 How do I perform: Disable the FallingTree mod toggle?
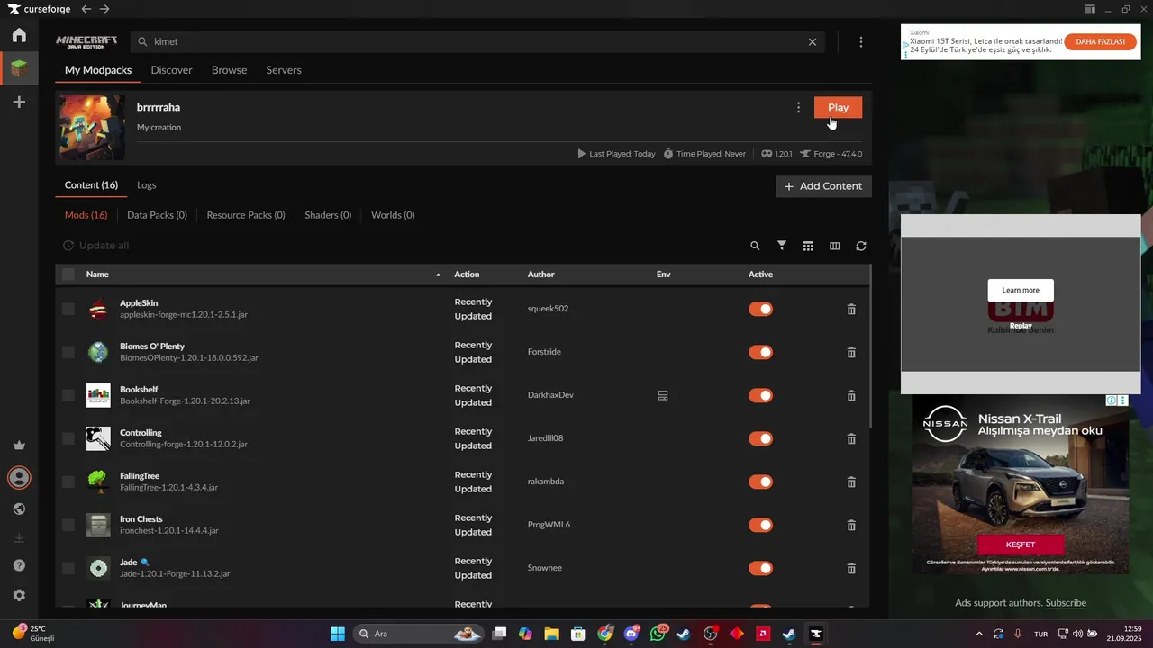point(761,481)
